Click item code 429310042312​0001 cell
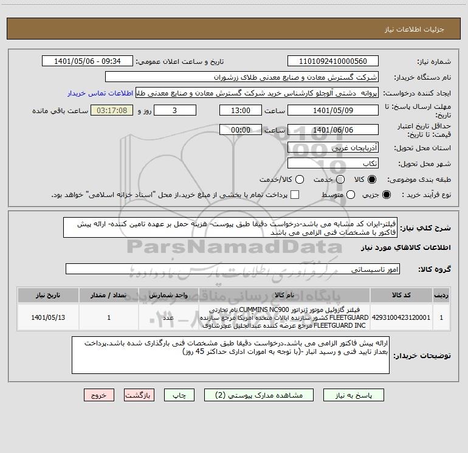This screenshot has height=453, width=468. [x=401, y=317]
